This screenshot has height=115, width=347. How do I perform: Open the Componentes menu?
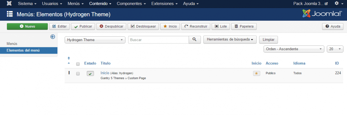click(132, 3)
